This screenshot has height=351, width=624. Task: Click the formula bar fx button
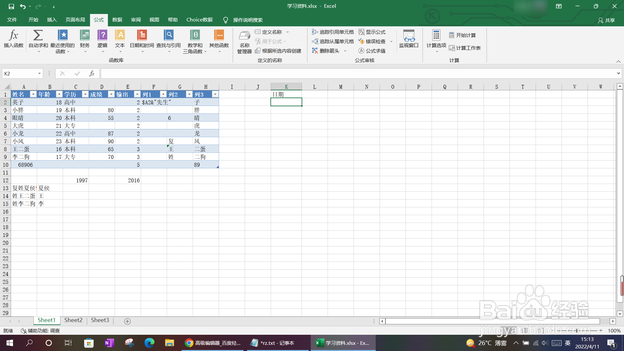pyautogui.click(x=92, y=73)
